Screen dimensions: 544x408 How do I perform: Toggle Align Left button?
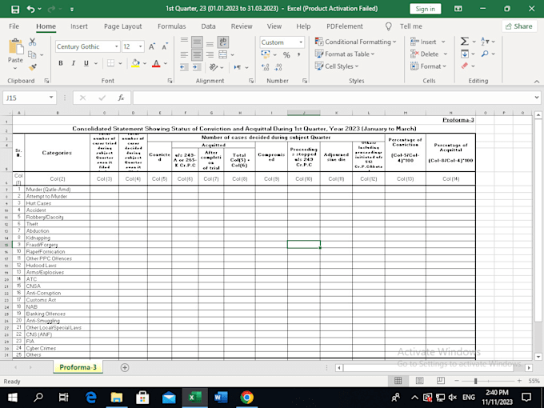point(184,54)
